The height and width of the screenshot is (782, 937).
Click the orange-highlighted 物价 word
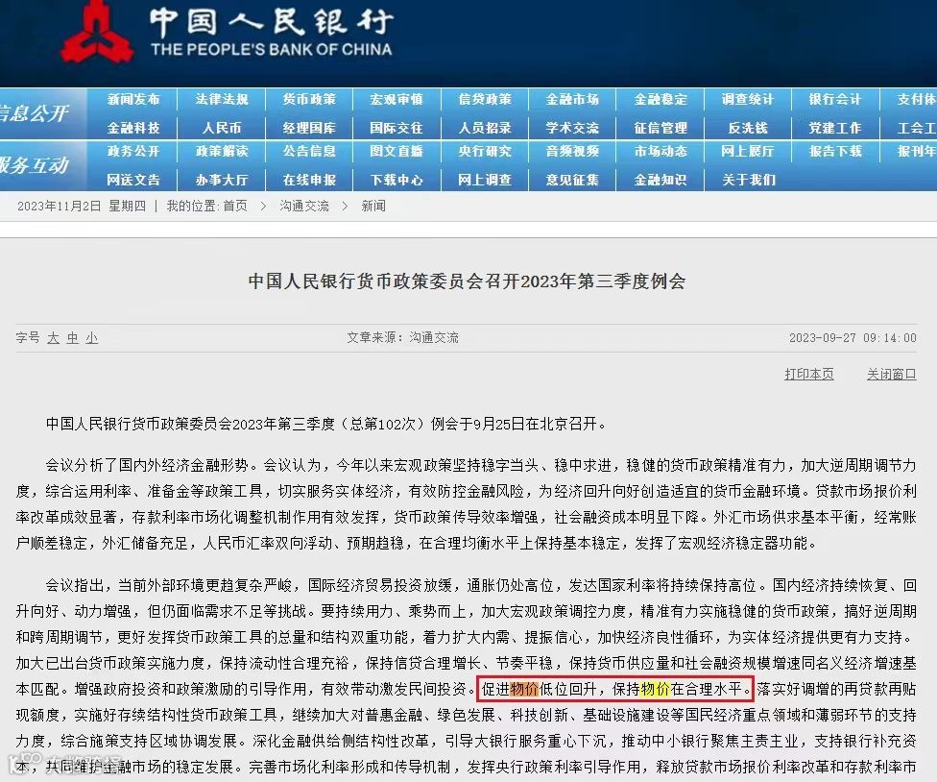524,690
